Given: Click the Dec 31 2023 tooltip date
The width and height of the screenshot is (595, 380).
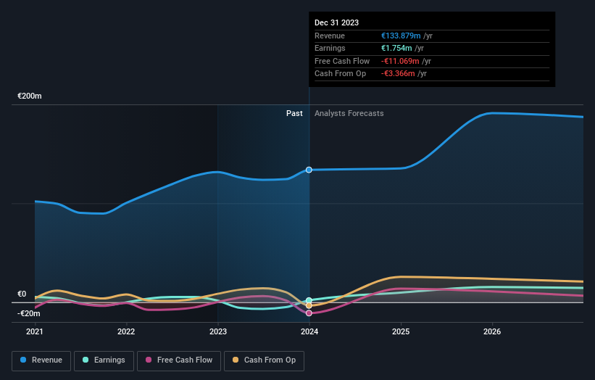Looking at the screenshot, I should click(336, 22).
